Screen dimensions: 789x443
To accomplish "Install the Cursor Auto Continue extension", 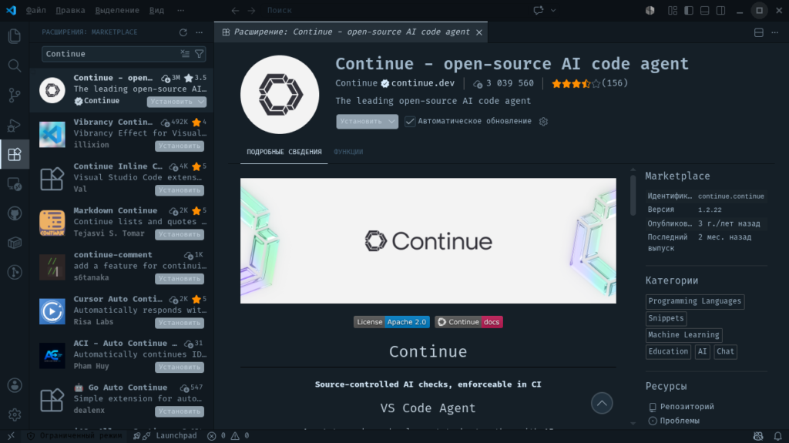I will (x=179, y=323).
